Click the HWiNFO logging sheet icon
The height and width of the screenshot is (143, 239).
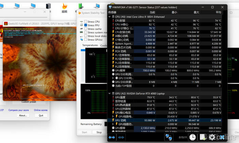(x=202, y=137)
